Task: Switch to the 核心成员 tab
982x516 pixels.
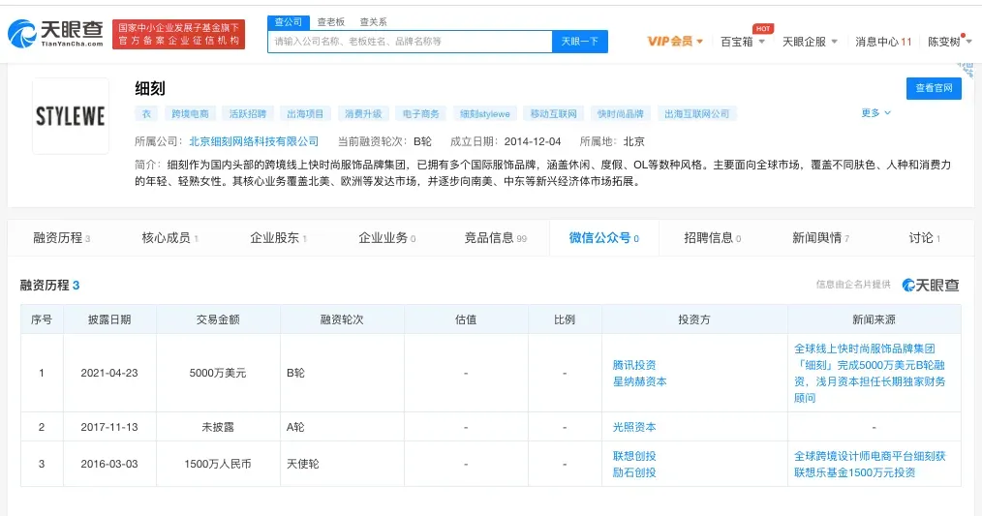Action: point(169,238)
